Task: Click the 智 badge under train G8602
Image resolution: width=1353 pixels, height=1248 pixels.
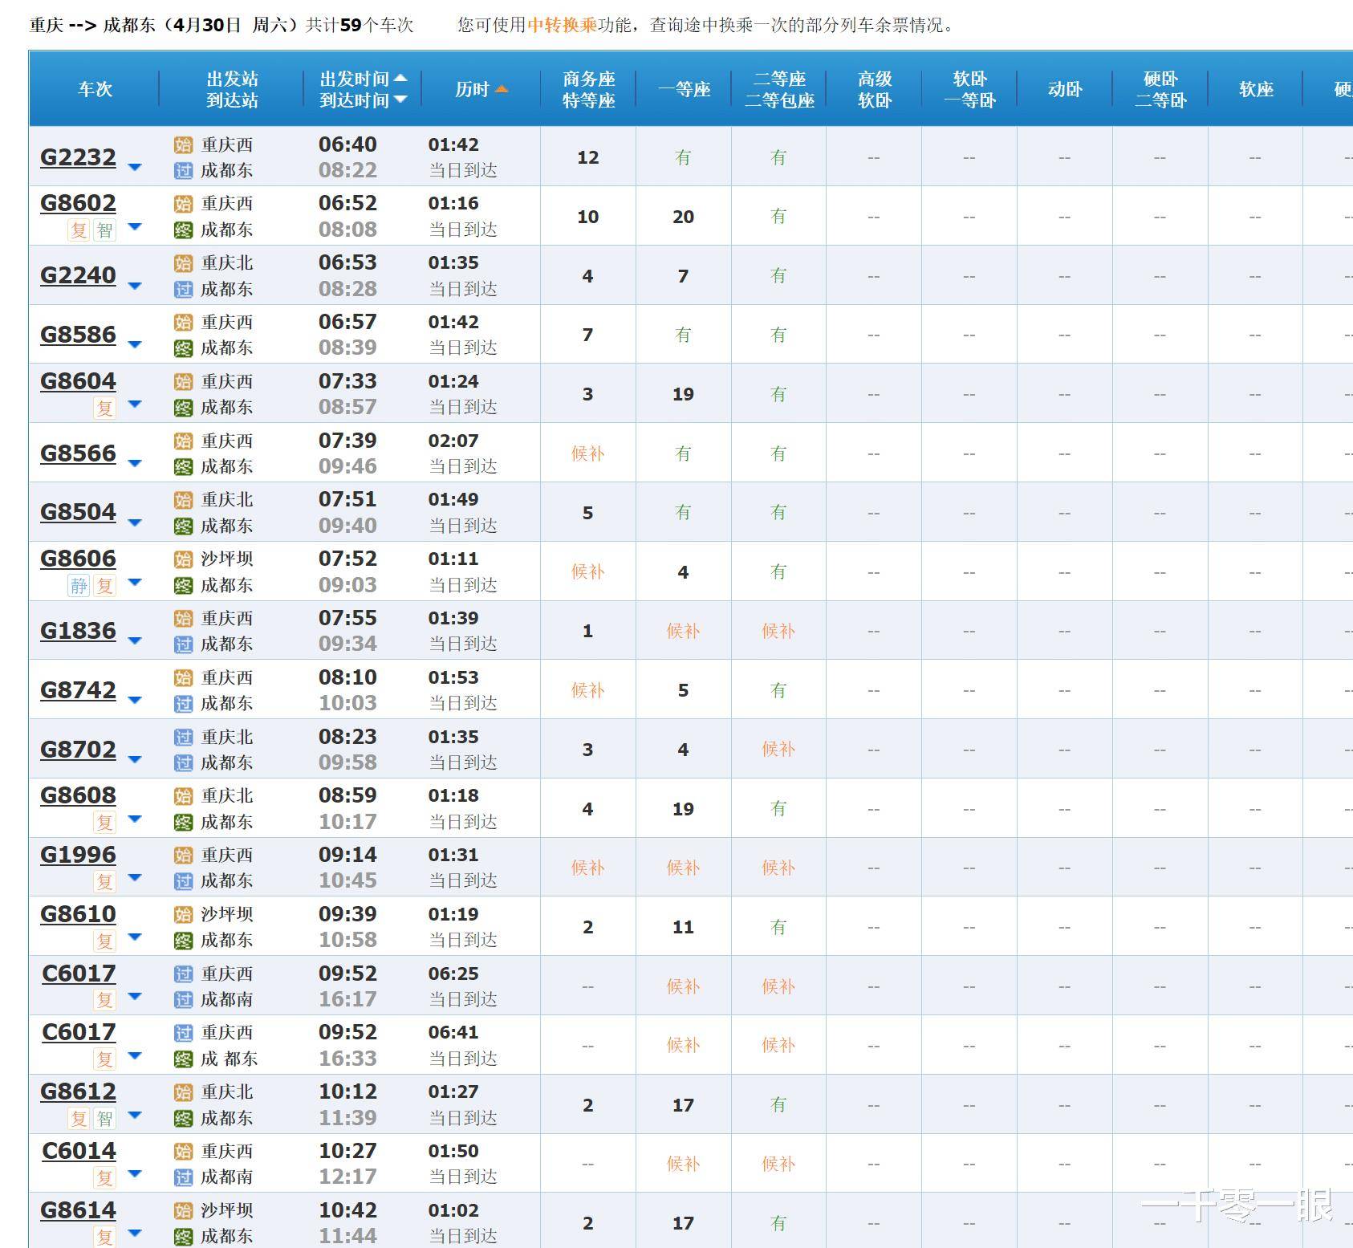Action: tap(105, 230)
